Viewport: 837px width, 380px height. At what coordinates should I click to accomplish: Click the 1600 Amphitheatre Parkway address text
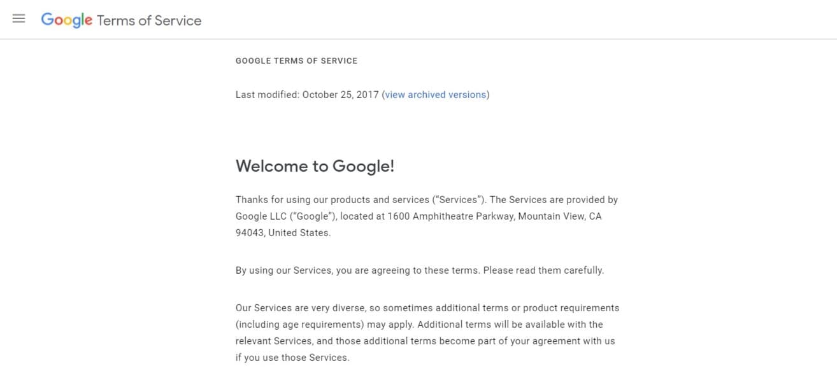[450, 216]
